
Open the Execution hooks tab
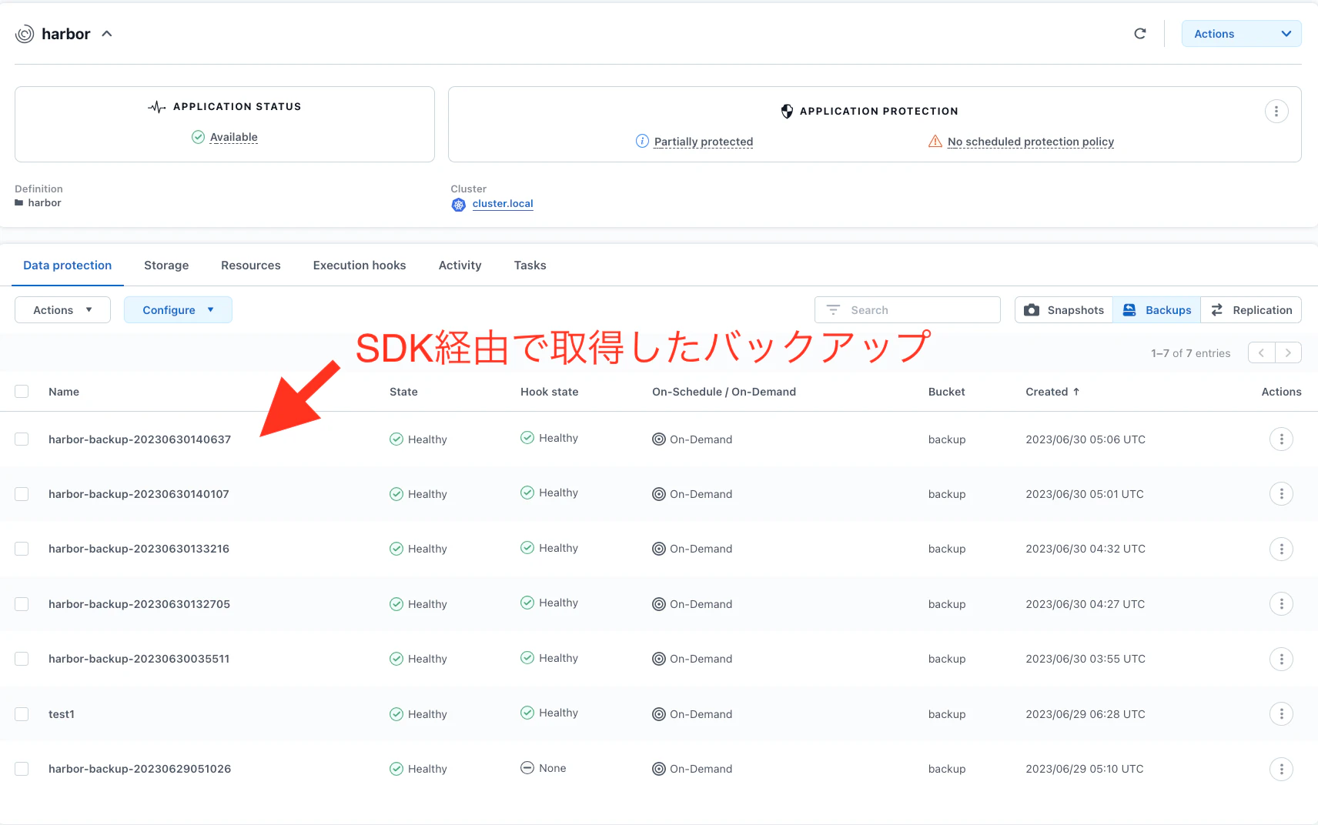coord(360,266)
